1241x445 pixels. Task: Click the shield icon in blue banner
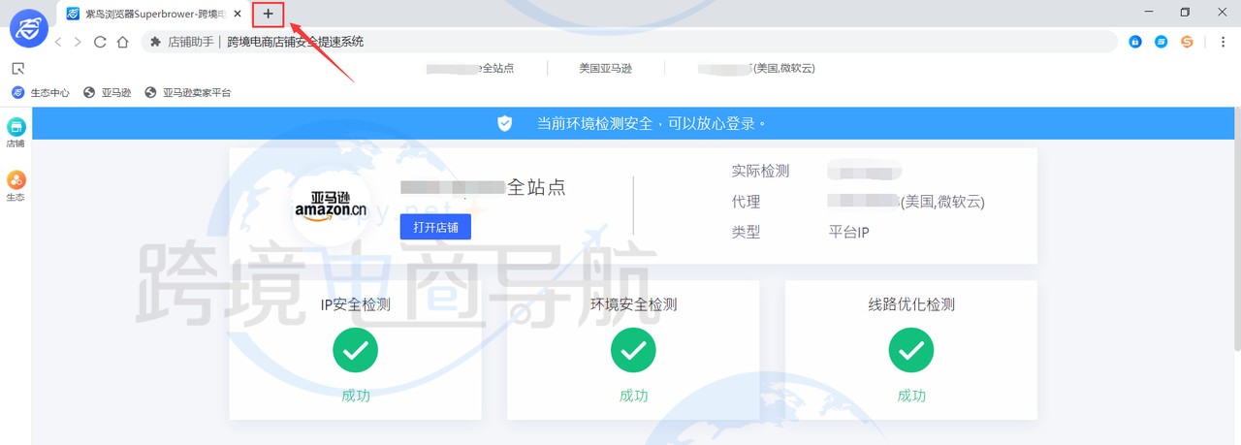coord(504,123)
